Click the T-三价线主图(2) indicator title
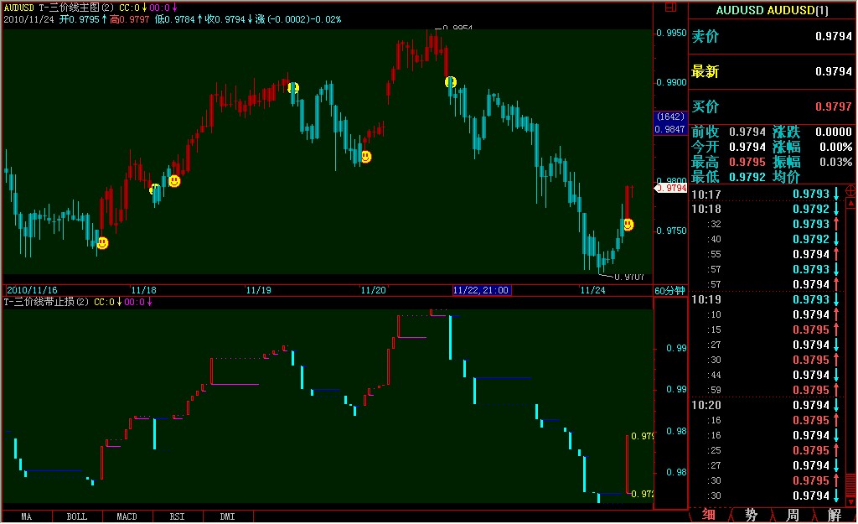This screenshot has width=858, height=524. [x=75, y=8]
